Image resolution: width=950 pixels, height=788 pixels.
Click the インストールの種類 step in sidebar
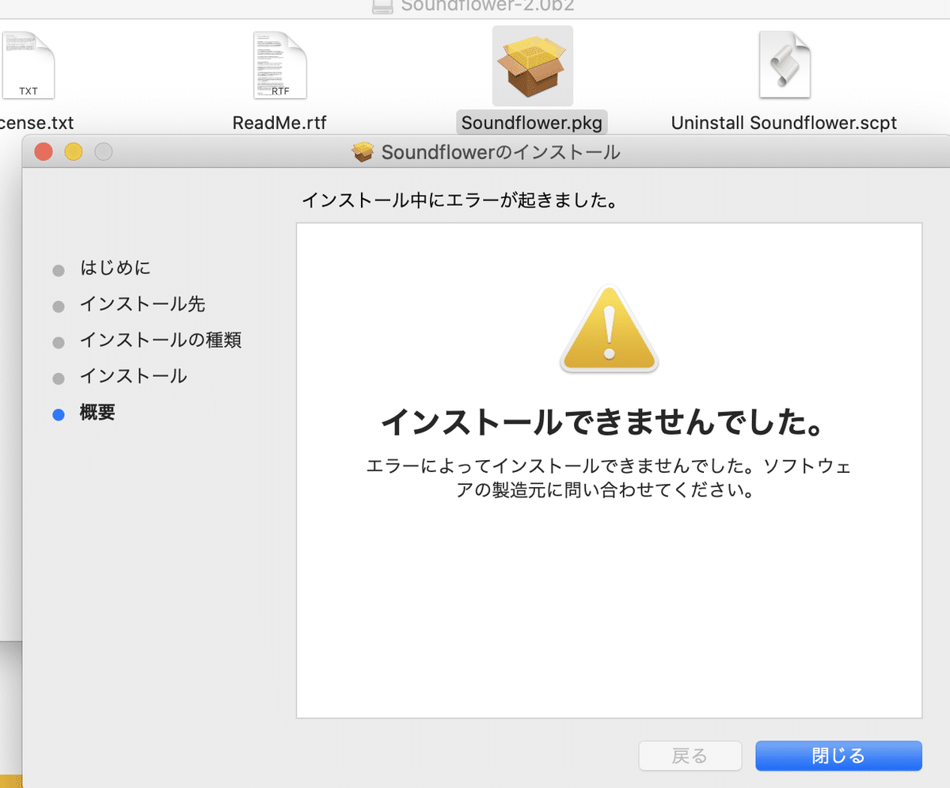tap(161, 341)
